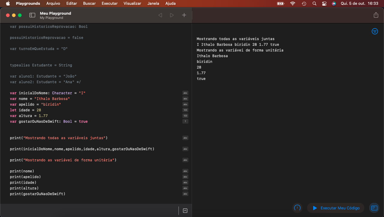This screenshot has width=384, height=217.
Task: View result badge for apelido variable line
Action: coord(185,104)
